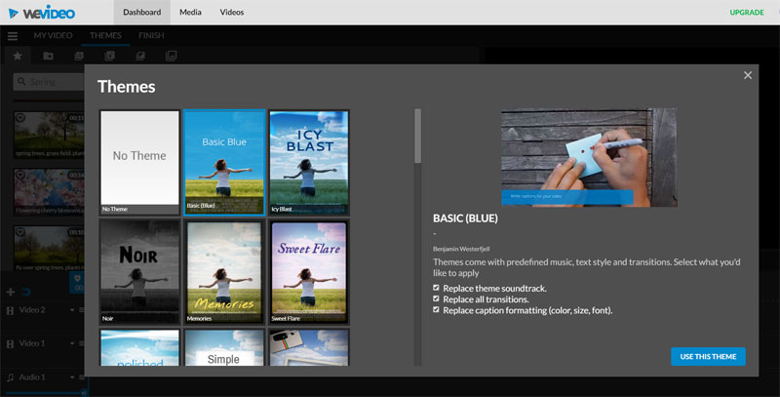Favorite the fly over spring trees heart
Screen dimensions: 780x397
[x=20, y=232]
